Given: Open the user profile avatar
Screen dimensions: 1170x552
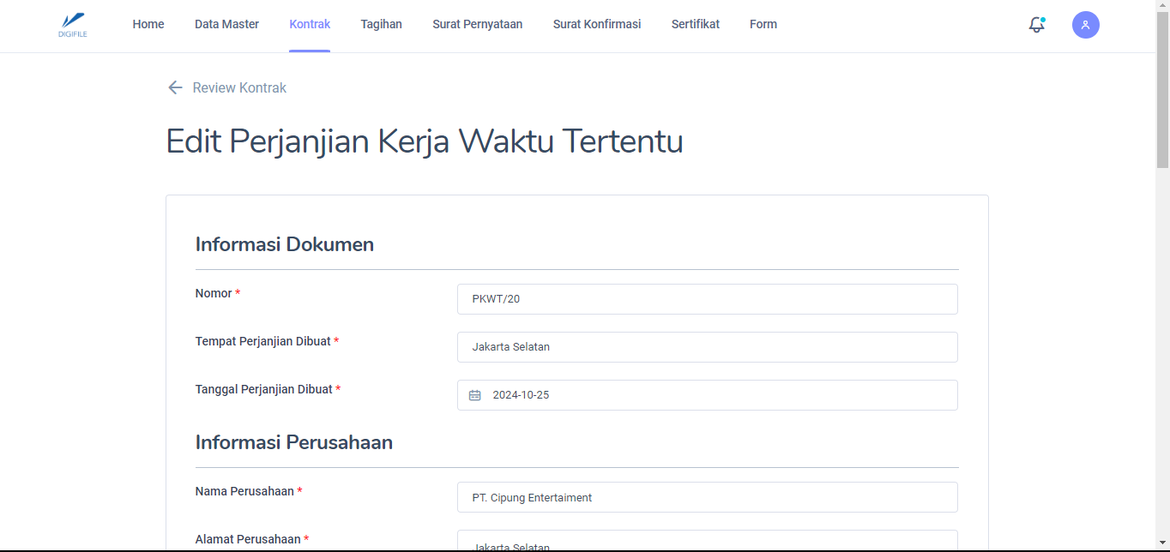Looking at the screenshot, I should [1086, 25].
